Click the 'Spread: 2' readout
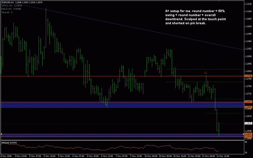This screenshot has width=253, height=158. coord(7,12)
